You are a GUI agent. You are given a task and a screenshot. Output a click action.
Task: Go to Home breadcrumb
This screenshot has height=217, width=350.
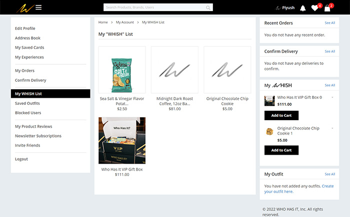[x=103, y=22]
